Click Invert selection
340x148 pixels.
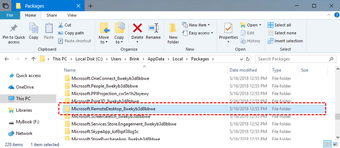pos(285,41)
